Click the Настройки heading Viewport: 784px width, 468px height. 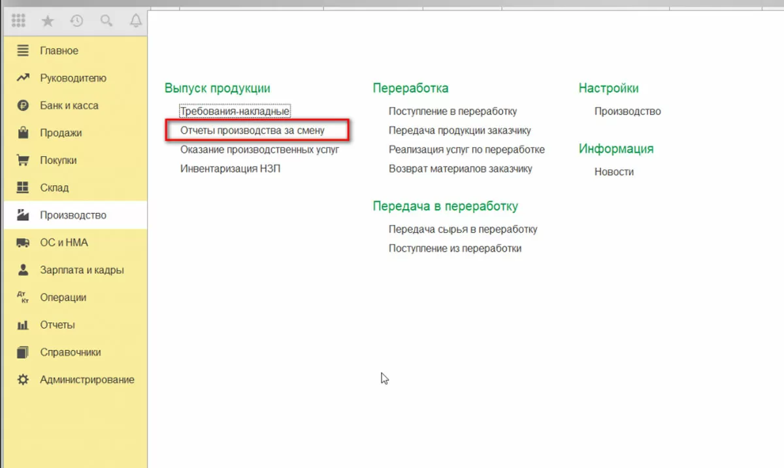(609, 88)
